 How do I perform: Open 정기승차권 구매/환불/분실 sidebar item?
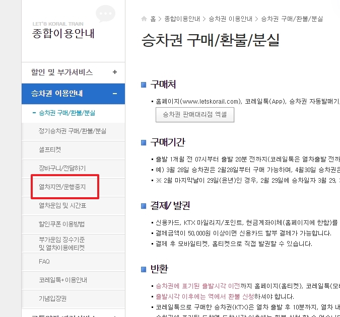73,131
